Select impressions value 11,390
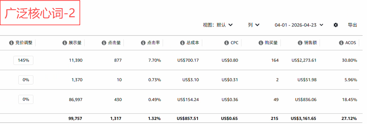This screenshot has width=367, height=124. [x=76, y=60]
